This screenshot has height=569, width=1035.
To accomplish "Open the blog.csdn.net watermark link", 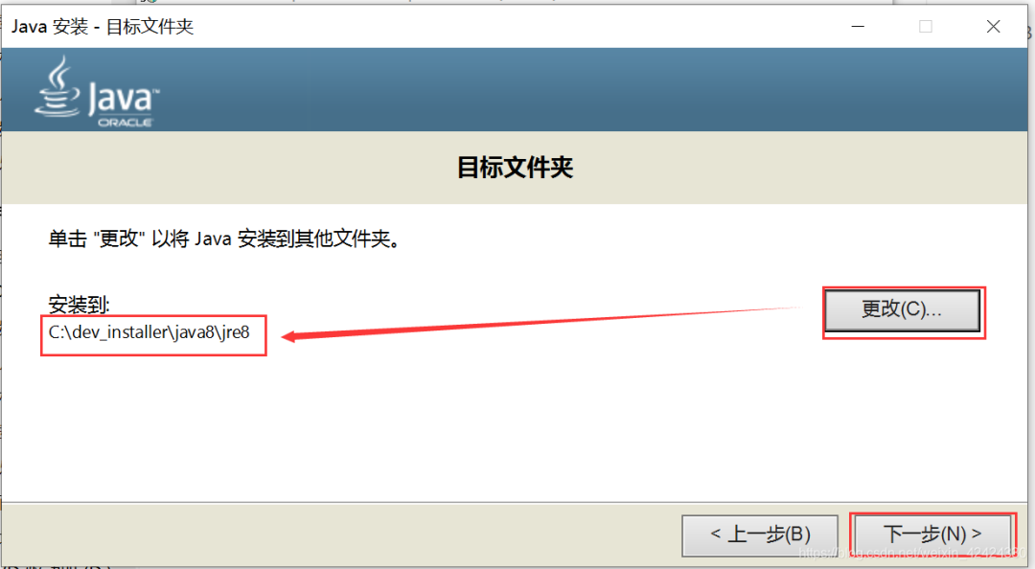I will coord(912,553).
